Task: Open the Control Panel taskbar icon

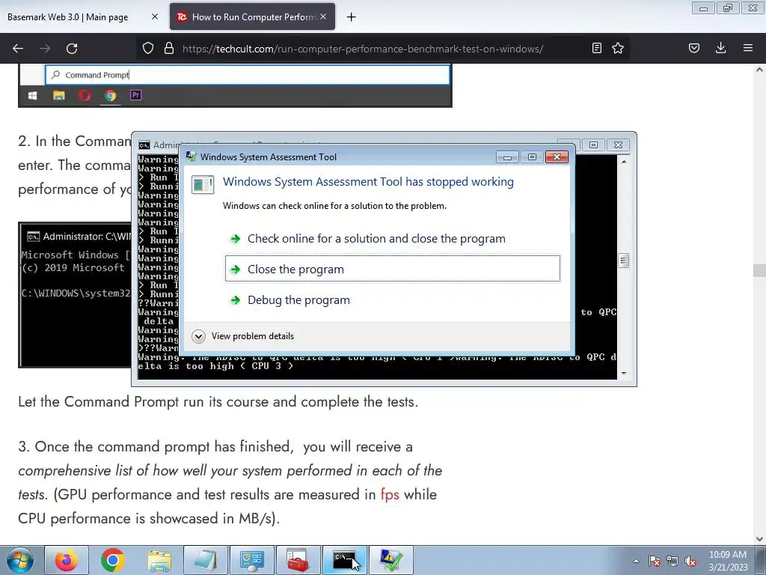Action: (x=251, y=560)
